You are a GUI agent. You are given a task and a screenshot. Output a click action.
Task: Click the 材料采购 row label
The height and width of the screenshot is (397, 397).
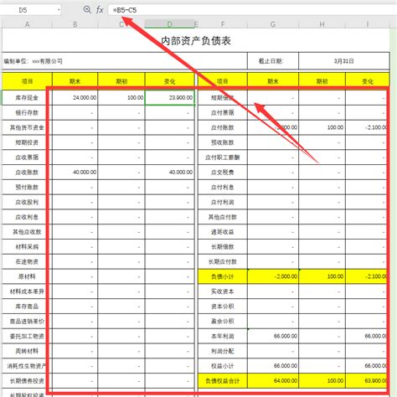tap(27, 247)
